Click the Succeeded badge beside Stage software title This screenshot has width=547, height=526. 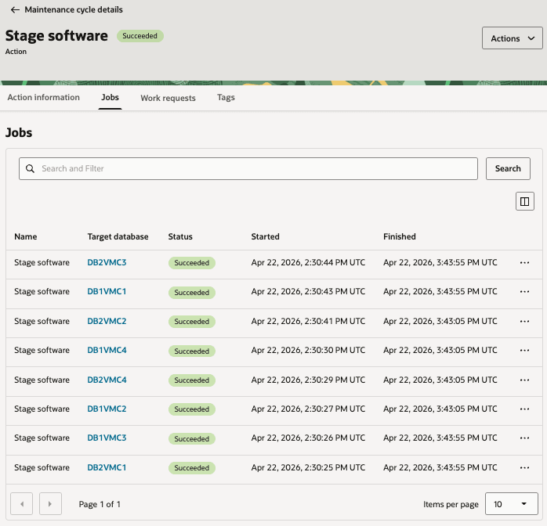click(x=140, y=36)
